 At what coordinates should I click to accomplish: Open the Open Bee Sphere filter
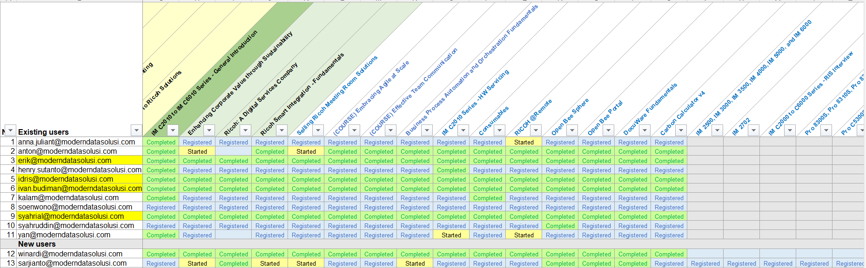pyautogui.click(x=572, y=131)
